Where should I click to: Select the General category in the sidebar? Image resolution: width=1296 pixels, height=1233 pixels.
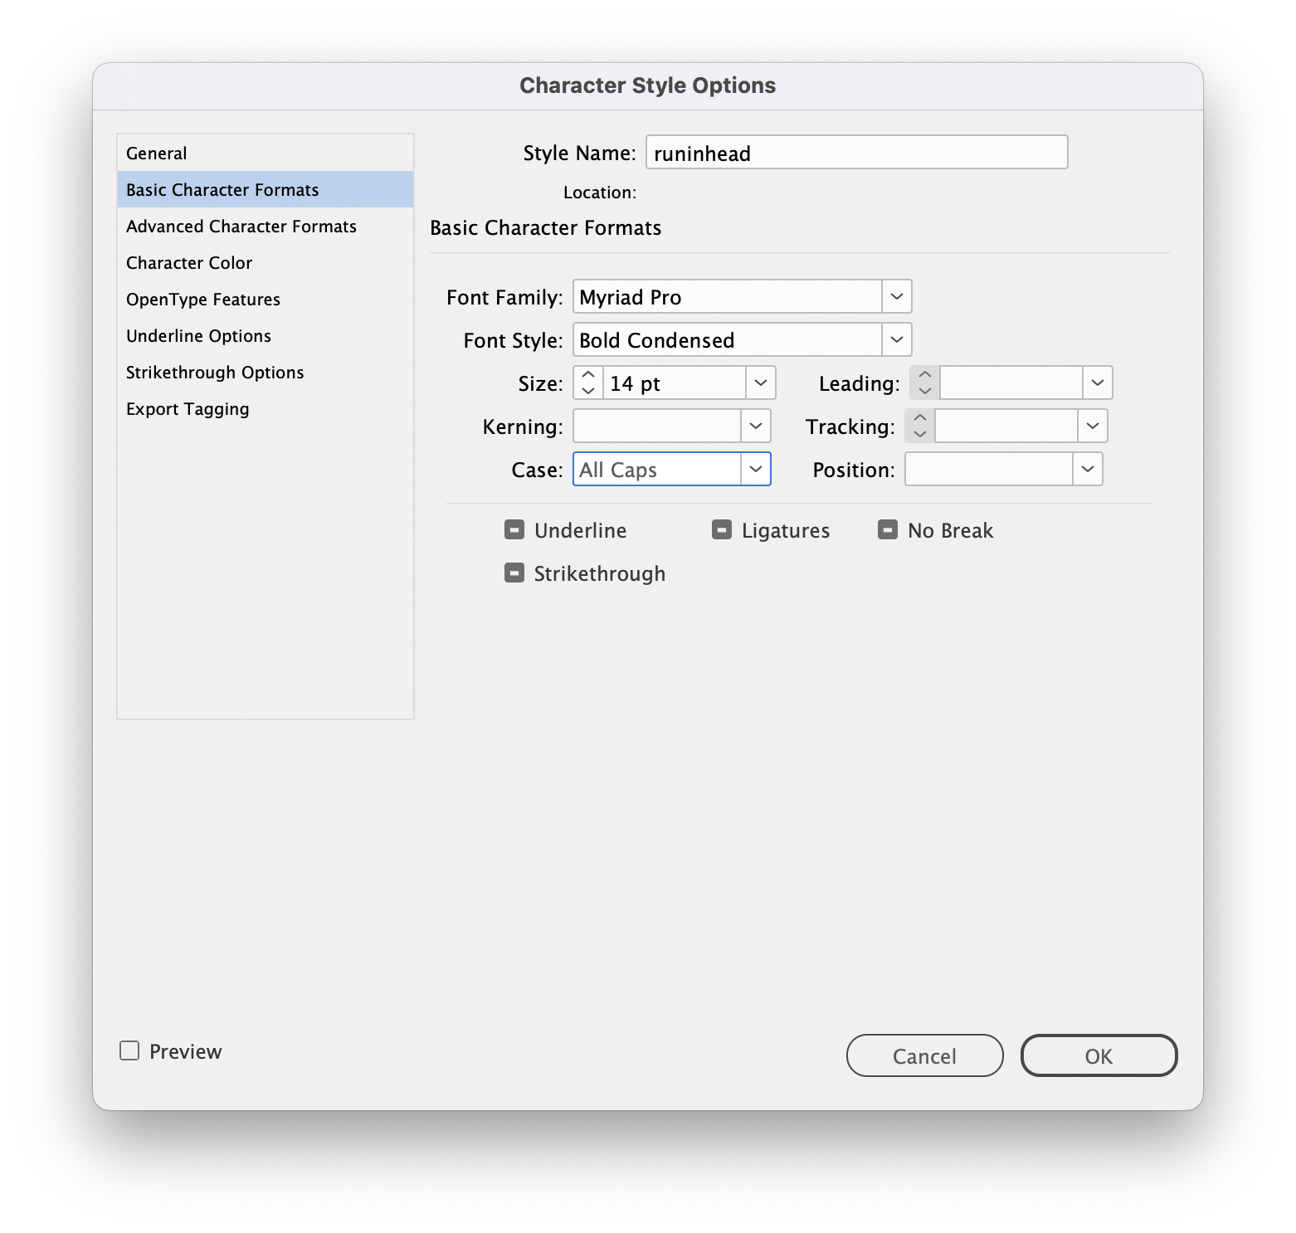(157, 153)
